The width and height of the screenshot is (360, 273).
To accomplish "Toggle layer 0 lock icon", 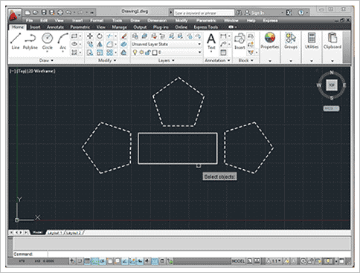I will point(148,53).
